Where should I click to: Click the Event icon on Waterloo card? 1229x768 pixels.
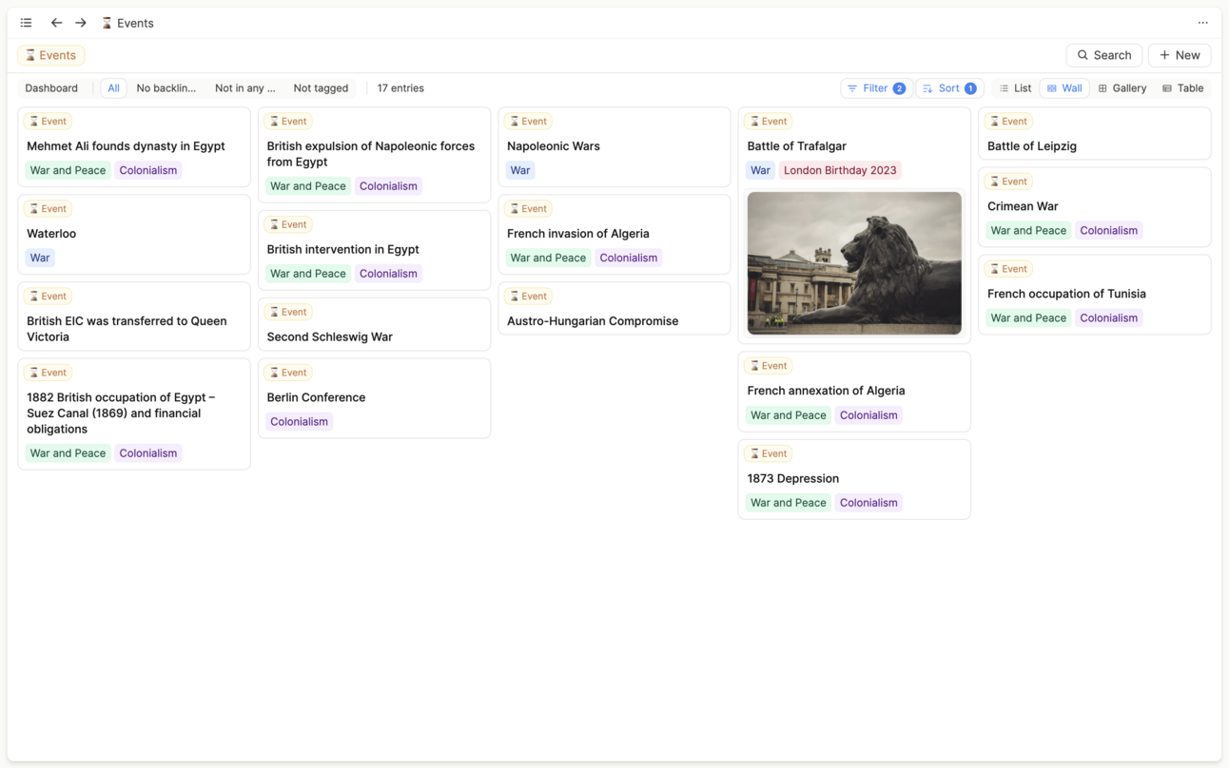pyautogui.click(x=34, y=209)
